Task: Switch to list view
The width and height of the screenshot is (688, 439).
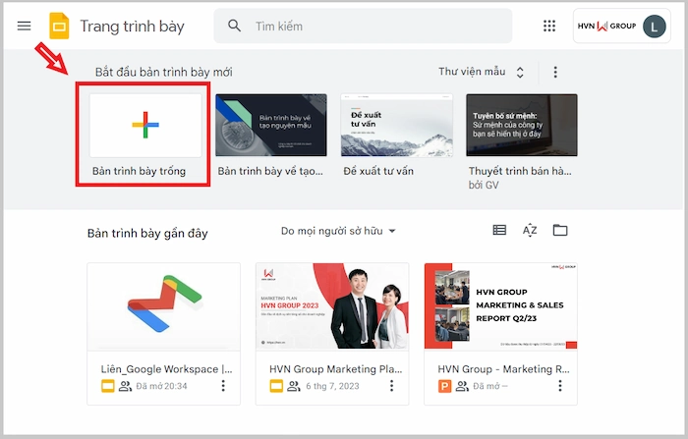Action: click(499, 230)
